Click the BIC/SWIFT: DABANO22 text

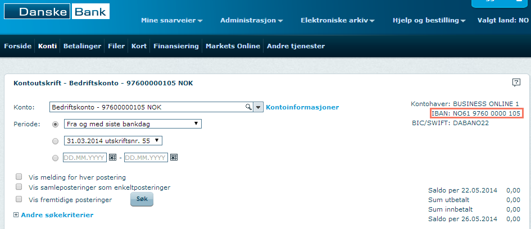tap(450, 123)
